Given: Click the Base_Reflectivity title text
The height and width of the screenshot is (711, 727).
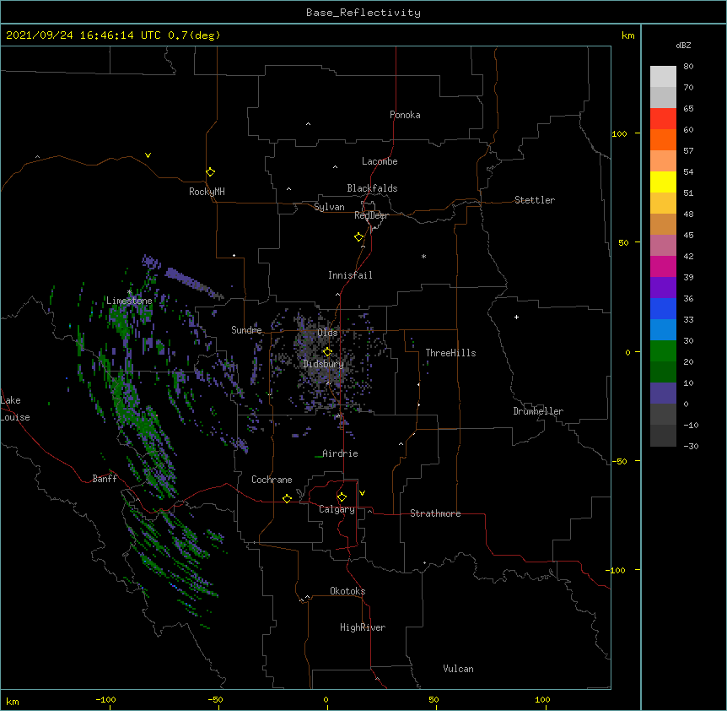Looking at the screenshot, I should click(363, 13).
